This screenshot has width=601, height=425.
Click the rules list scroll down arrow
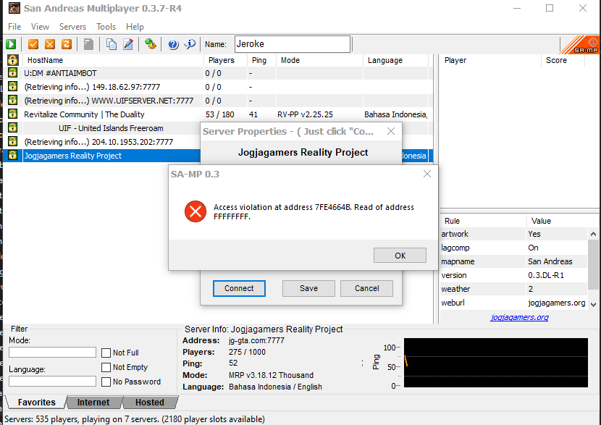[x=593, y=305]
